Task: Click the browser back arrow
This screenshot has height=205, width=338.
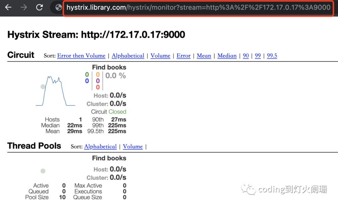Action: tap(8, 7)
